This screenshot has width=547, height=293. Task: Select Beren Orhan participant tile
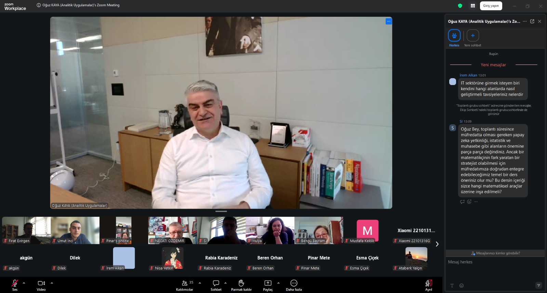(x=270, y=258)
